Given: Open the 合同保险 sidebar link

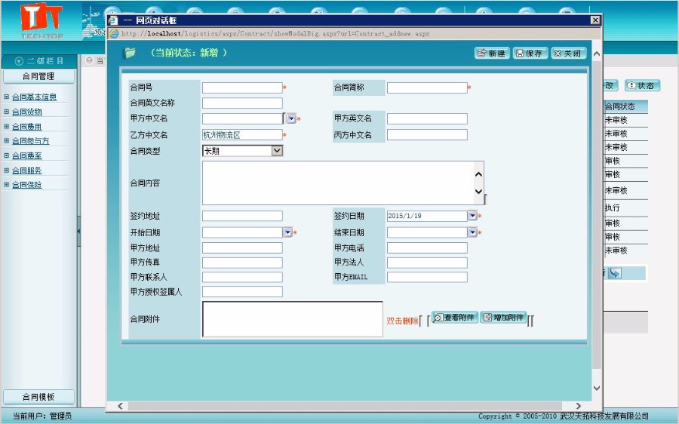Looking at the screenshot, I should [27, 185].
